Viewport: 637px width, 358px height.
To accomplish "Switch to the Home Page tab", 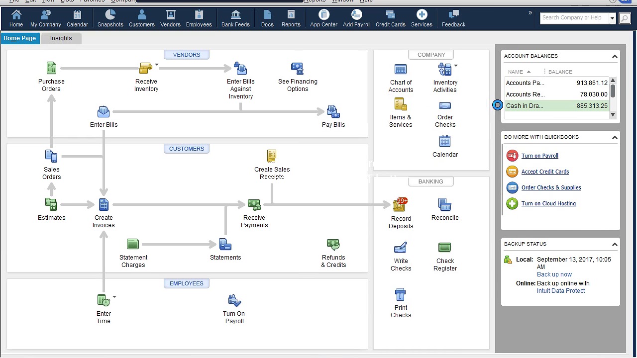I will point(19,38).
